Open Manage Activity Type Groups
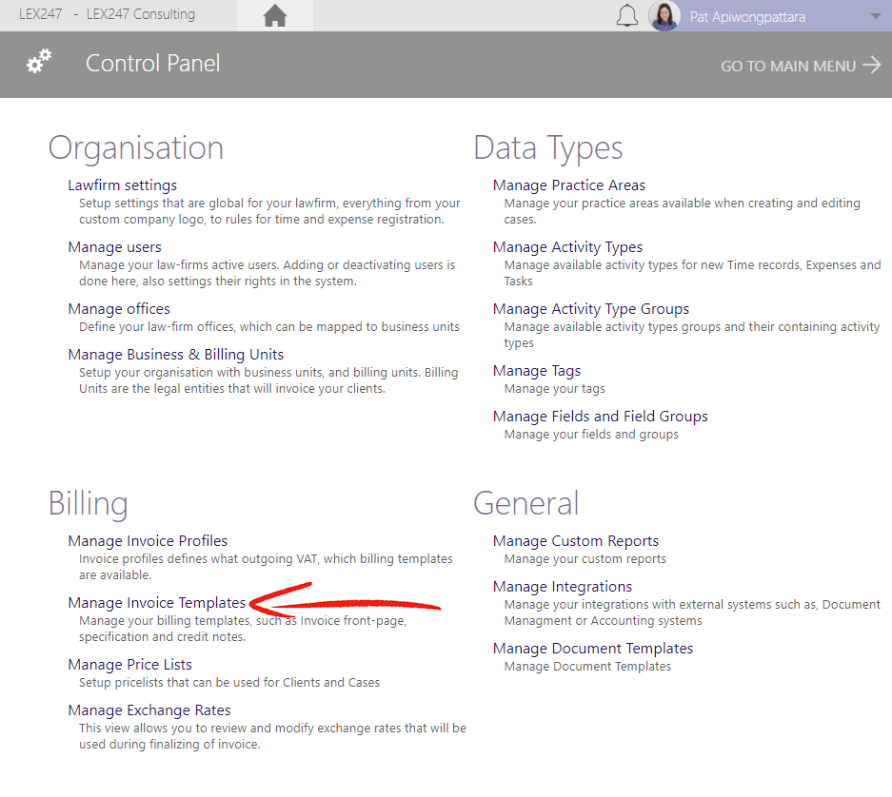Image resolution: width=892 pixels, height=797 pixels. (591, 309)
